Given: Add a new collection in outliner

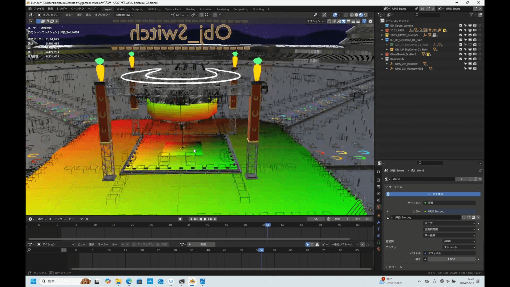Looking at the screenshot, I should coord(480,15).
